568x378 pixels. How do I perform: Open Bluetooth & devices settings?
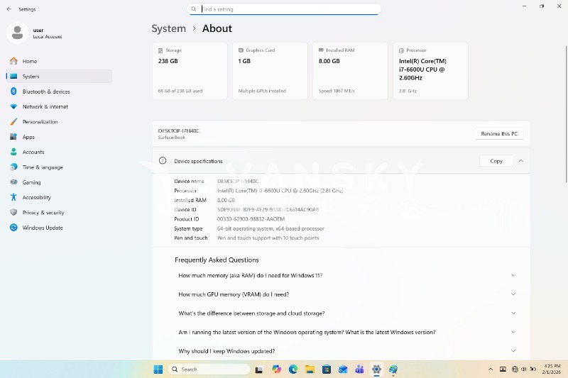coord(59,91)
